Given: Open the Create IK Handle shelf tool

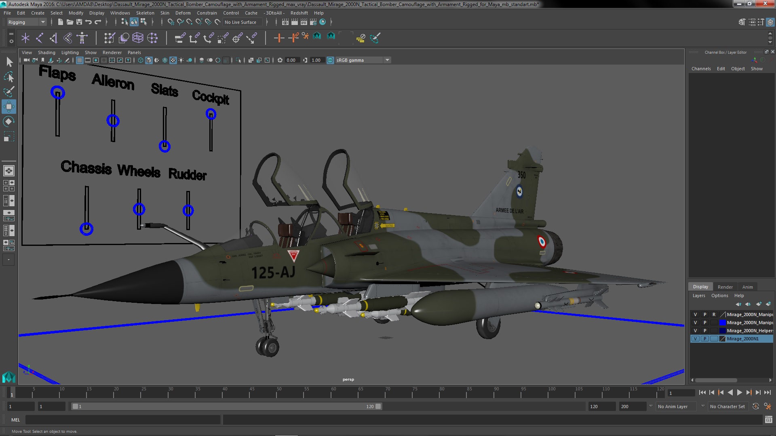Looking at the screenshot, I should coord(54,38).
